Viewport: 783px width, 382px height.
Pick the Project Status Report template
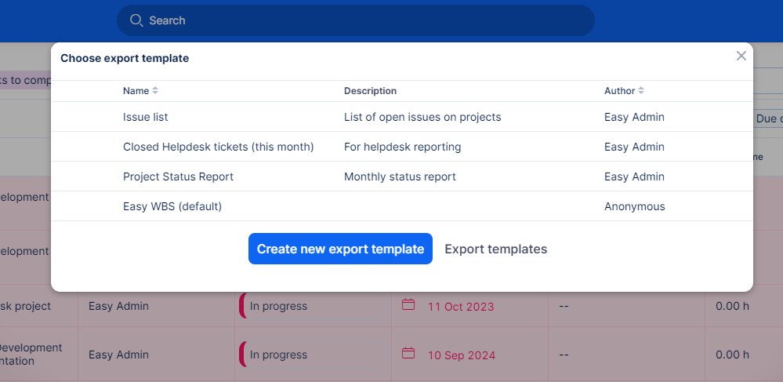pos(178,176)
